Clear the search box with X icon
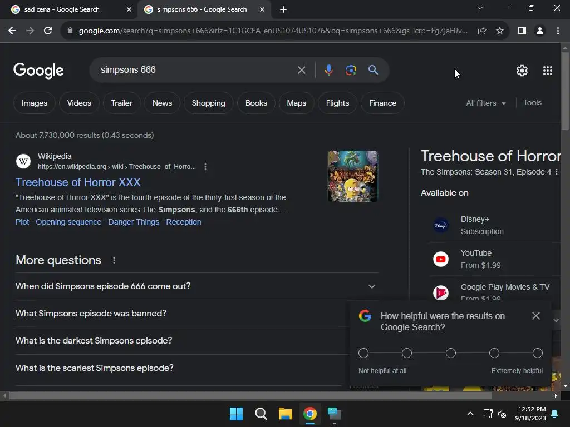 (301, 69)
